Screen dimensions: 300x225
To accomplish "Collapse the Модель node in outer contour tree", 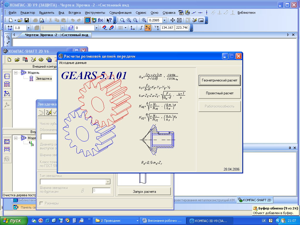I will [x=16, y=73].
